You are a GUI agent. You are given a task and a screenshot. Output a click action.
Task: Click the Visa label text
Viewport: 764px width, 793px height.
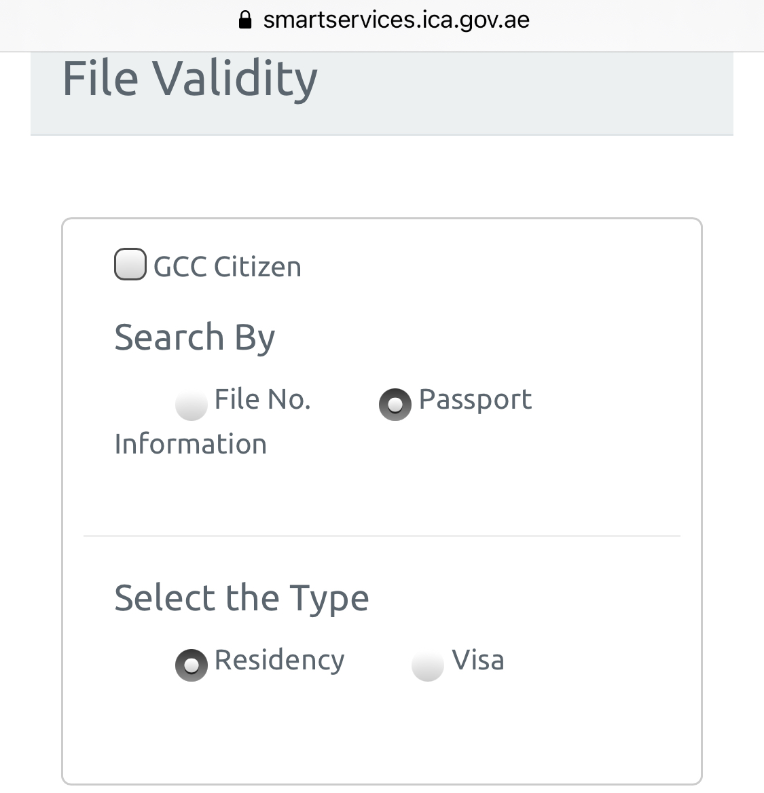[x=478, y=661]
